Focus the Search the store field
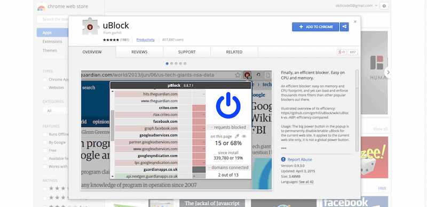 click(x=52, y=19)
